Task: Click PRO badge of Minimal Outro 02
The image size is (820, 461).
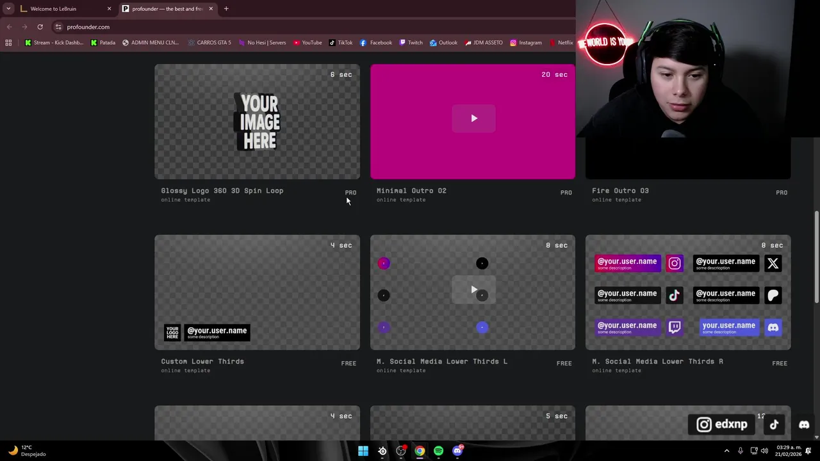Action: pos(566,192)
